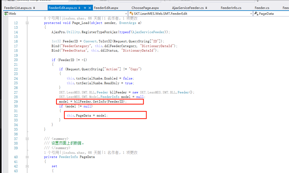Click the Page_Load method name
Screen dimensions: 289x173
(x=81, y=23)
